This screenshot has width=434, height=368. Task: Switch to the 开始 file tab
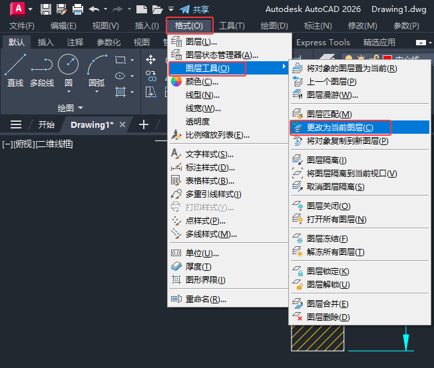(x=46, y=125)
